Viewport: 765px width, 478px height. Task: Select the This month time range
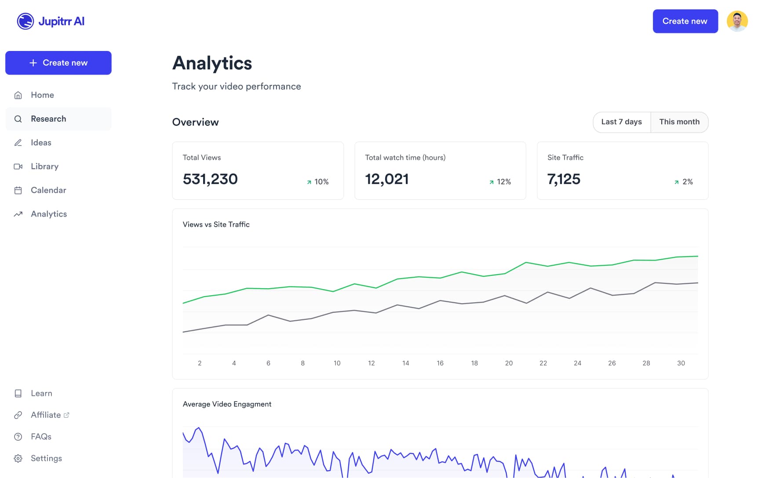pyautogui.click(x=679, y=122)
